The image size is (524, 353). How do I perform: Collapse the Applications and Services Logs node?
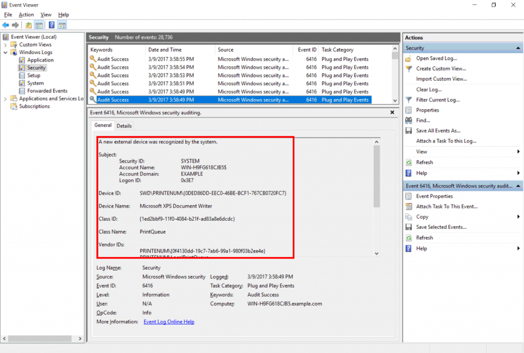[x=5, y=99]
